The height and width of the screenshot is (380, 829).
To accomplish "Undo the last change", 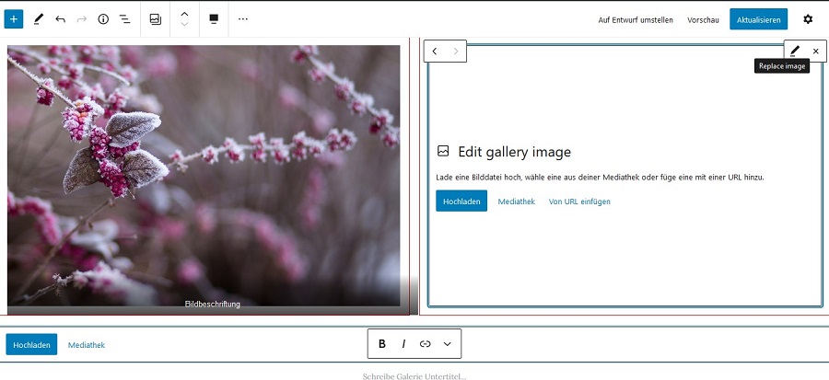I will pyautogui.click(x=60, y=19).
